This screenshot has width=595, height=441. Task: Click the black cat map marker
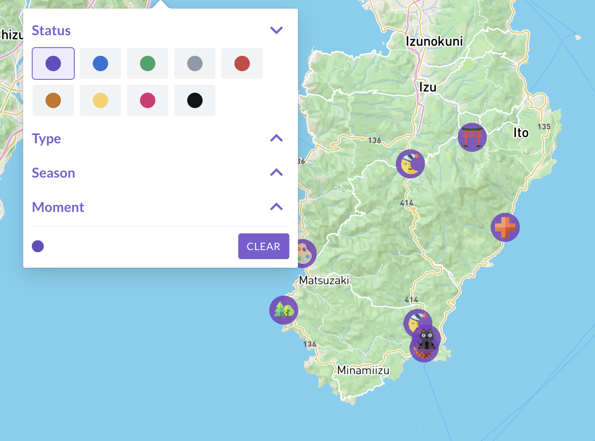(x=427, y=338)
